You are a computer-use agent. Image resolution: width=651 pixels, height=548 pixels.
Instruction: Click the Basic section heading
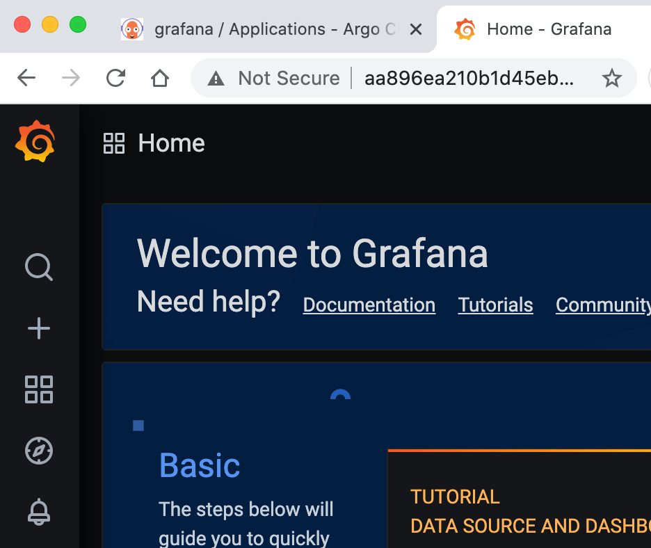(x=200, y=466)
